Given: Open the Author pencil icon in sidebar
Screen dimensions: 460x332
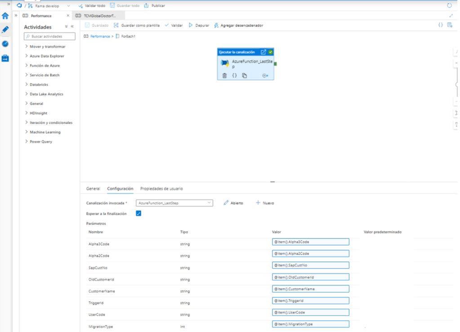Looking at the screenshot, I should coord(5,30).
